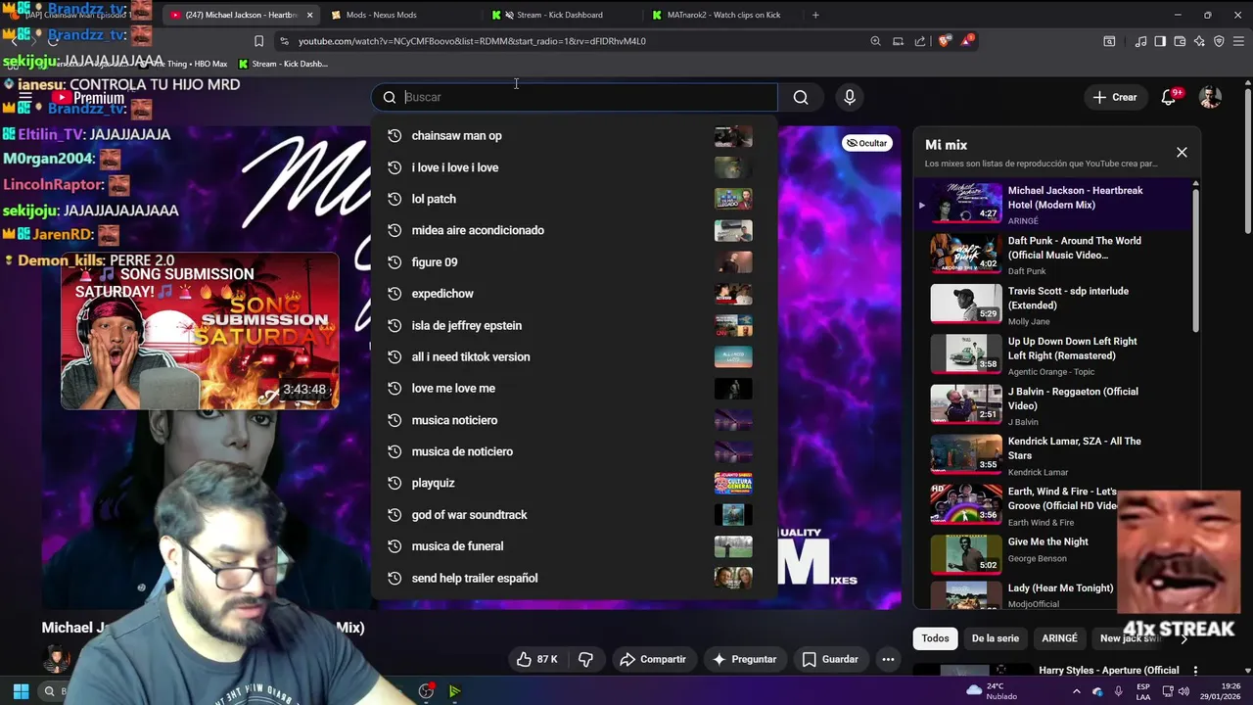Choose search suggestion lol patch
This screenshot has width=1253, height=705.
tap(574, 199)
